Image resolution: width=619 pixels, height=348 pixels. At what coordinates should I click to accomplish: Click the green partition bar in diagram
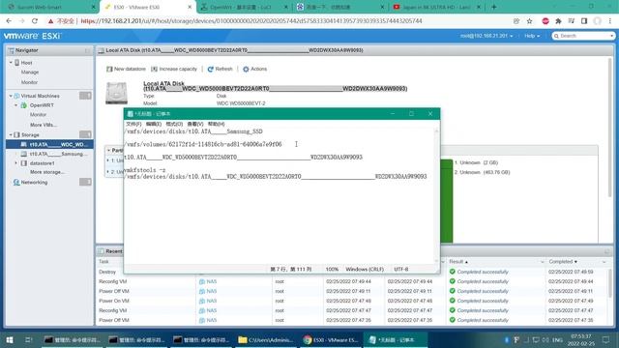(447, 201)
